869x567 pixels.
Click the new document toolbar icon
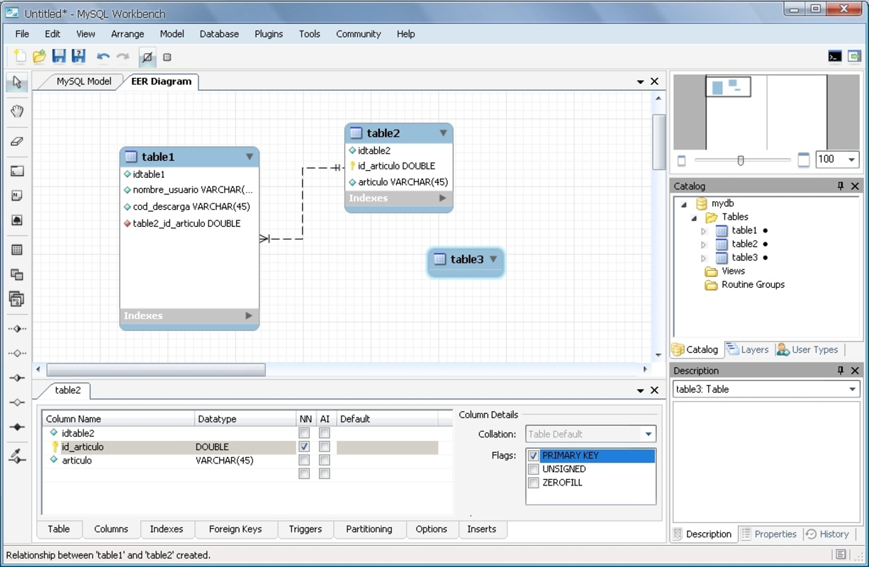click(x=20, y=57)
